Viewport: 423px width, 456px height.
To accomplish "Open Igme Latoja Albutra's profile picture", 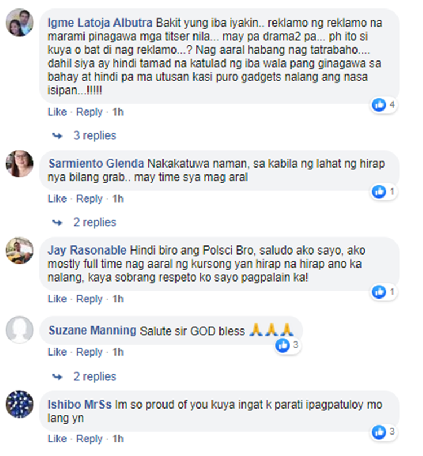I will pos(20,23).
